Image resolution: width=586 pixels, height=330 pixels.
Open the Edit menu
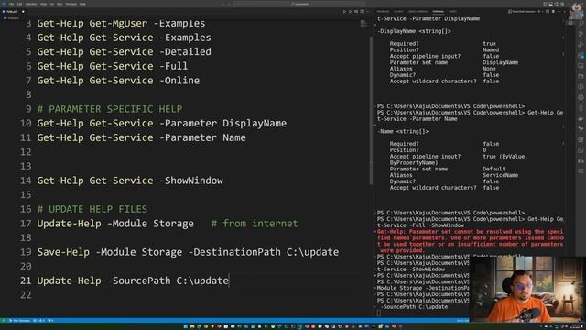[x=19, y=4]
